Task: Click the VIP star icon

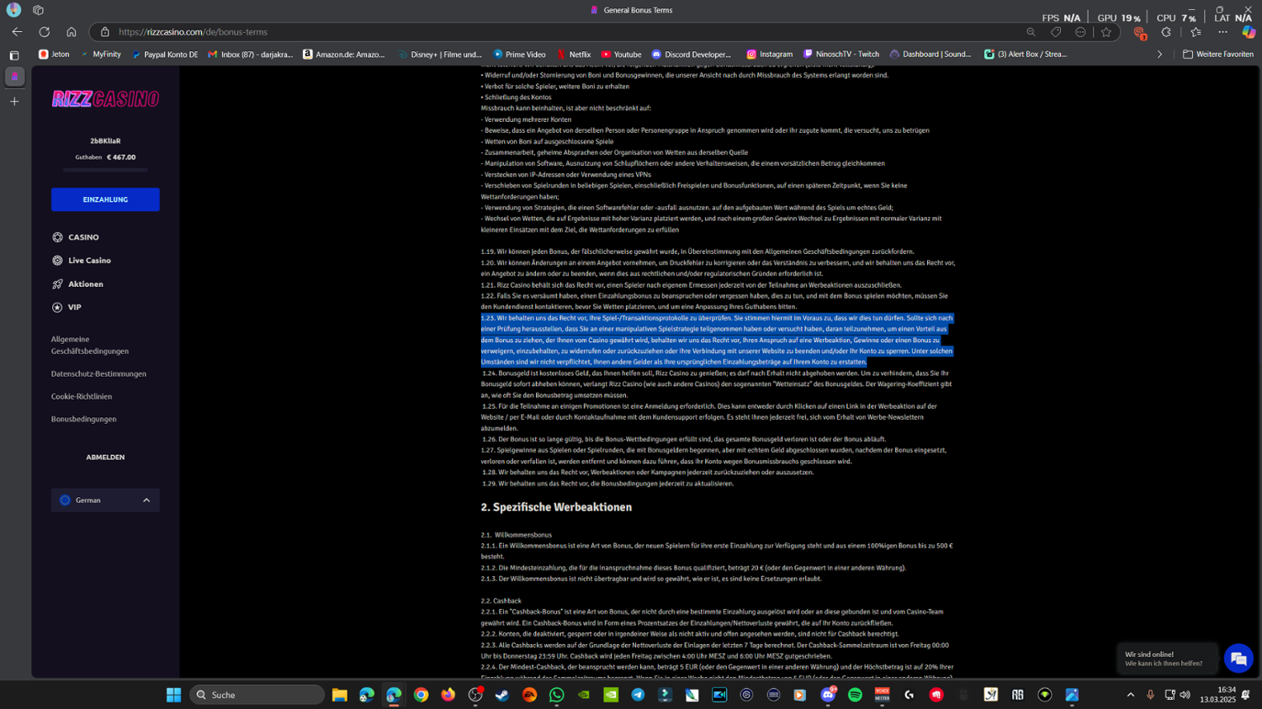Action: tap(57, 308)
